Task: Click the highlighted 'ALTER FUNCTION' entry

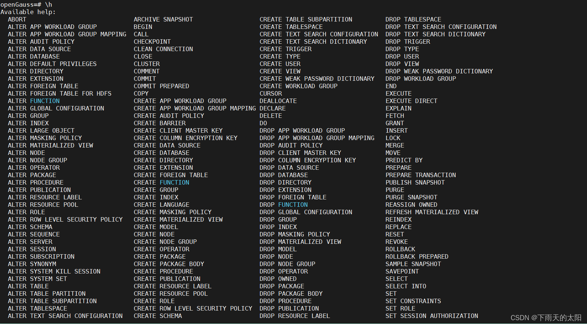Action: coord(34,101)
